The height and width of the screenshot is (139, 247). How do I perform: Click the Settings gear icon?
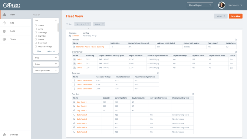(4, 135)
